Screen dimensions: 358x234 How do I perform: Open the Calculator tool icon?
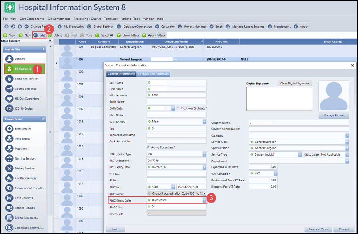(x=157, y=27)
